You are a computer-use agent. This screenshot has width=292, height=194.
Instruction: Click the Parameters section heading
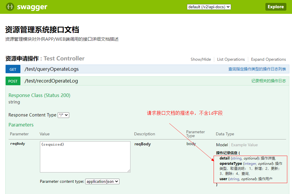(21, 125)
